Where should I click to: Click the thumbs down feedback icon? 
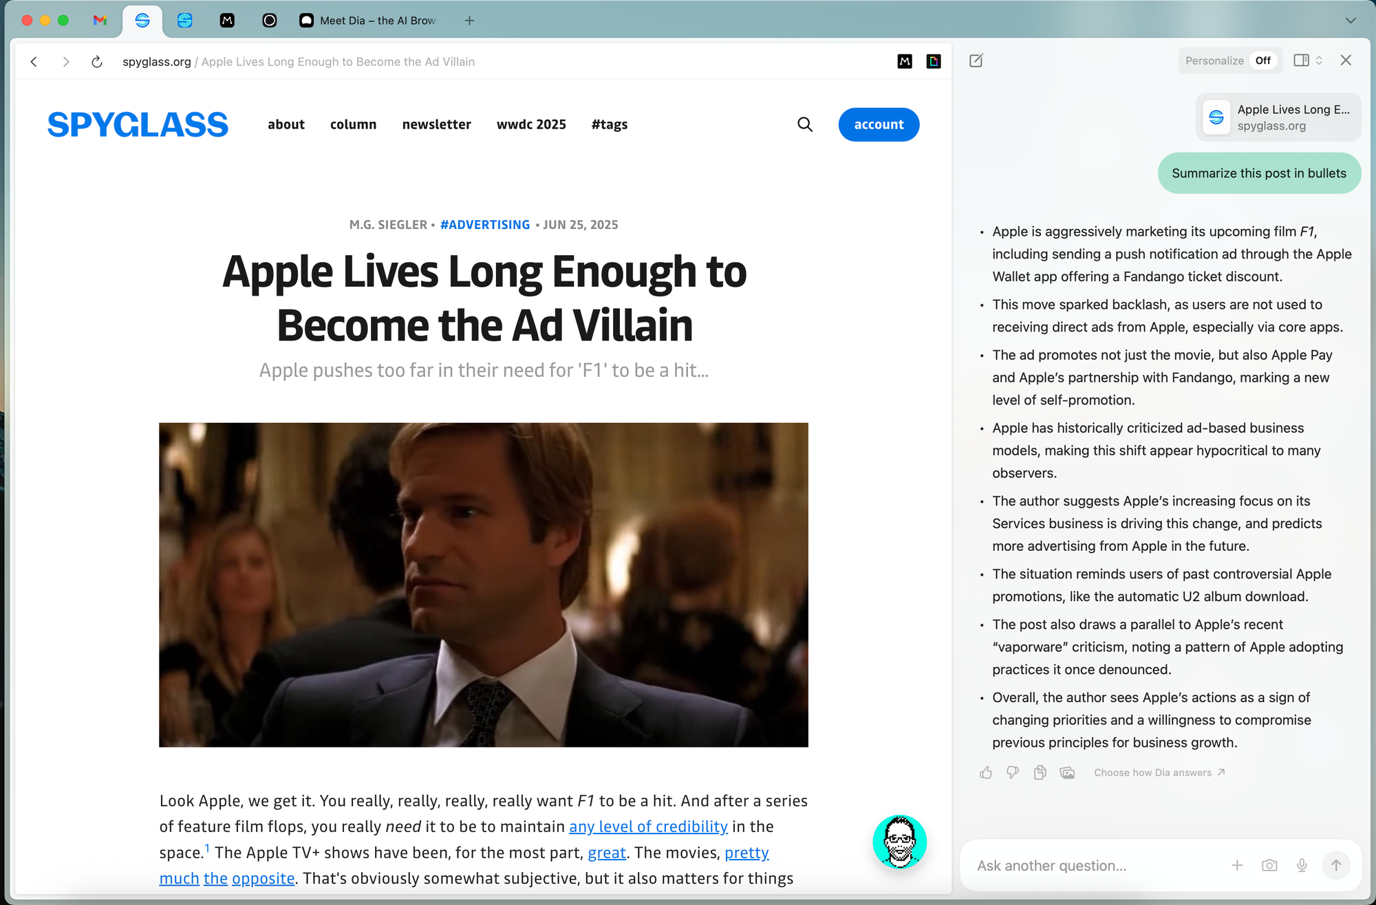coord(1013,772)
